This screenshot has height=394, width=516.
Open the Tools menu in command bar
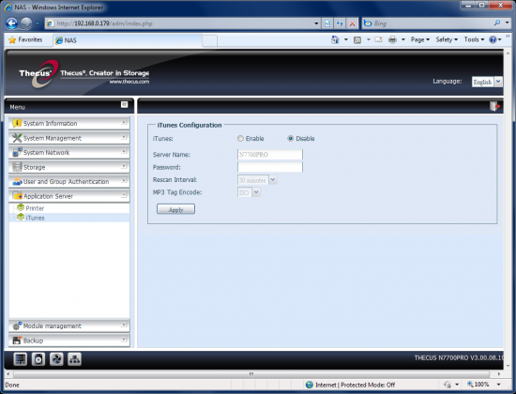coord(474,39)
